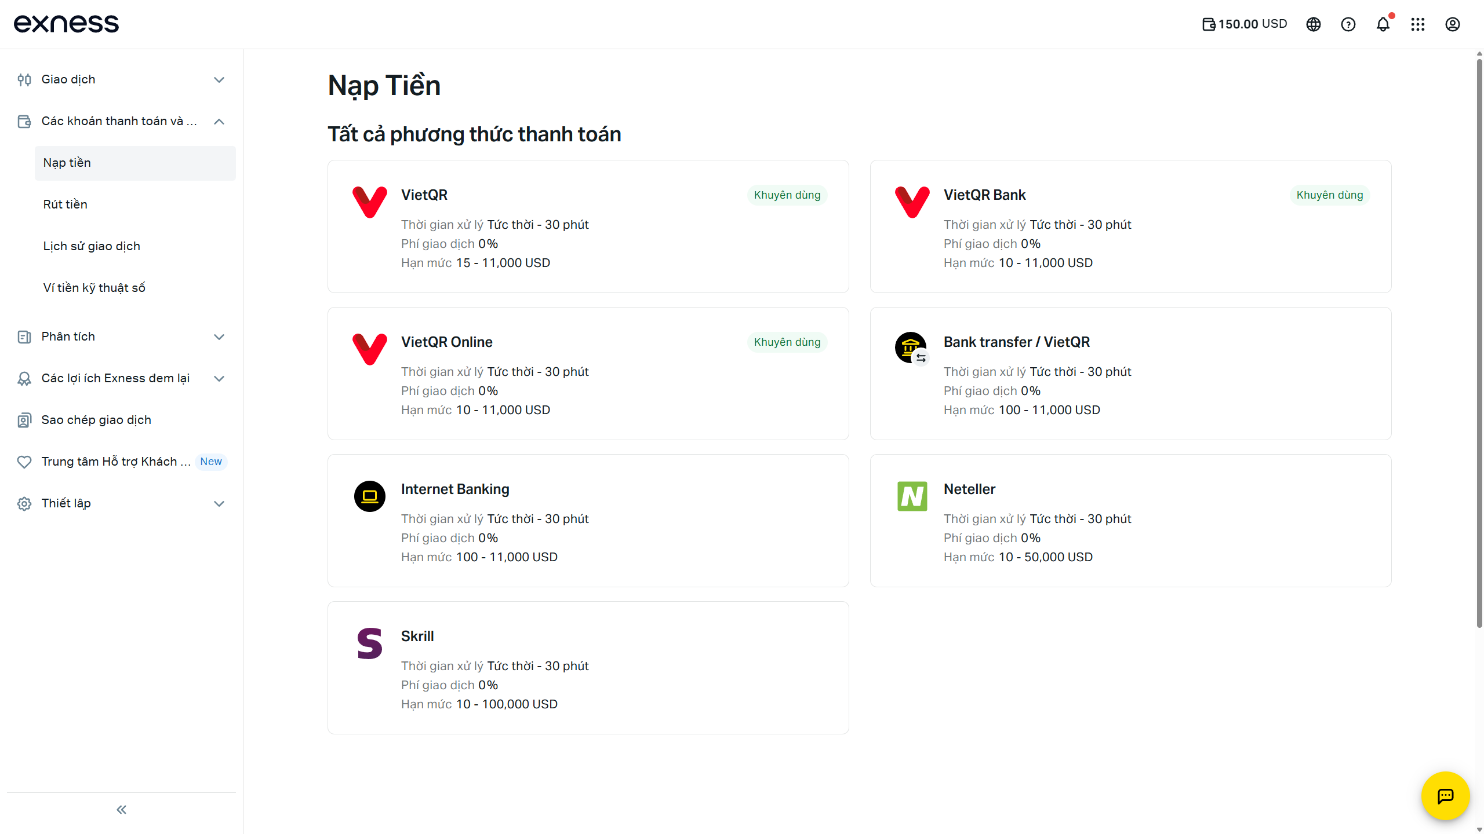Open the help question mark icon
This screenshot has width=1484, height=834.
pyautogui.click(x=1348, y=24)
